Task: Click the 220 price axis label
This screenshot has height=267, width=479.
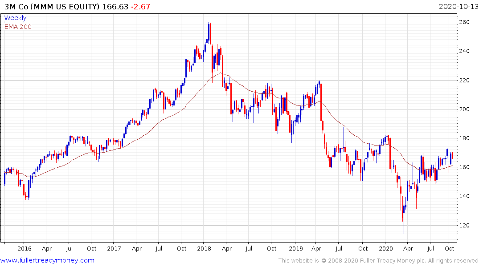Action: tap(464, 80)
